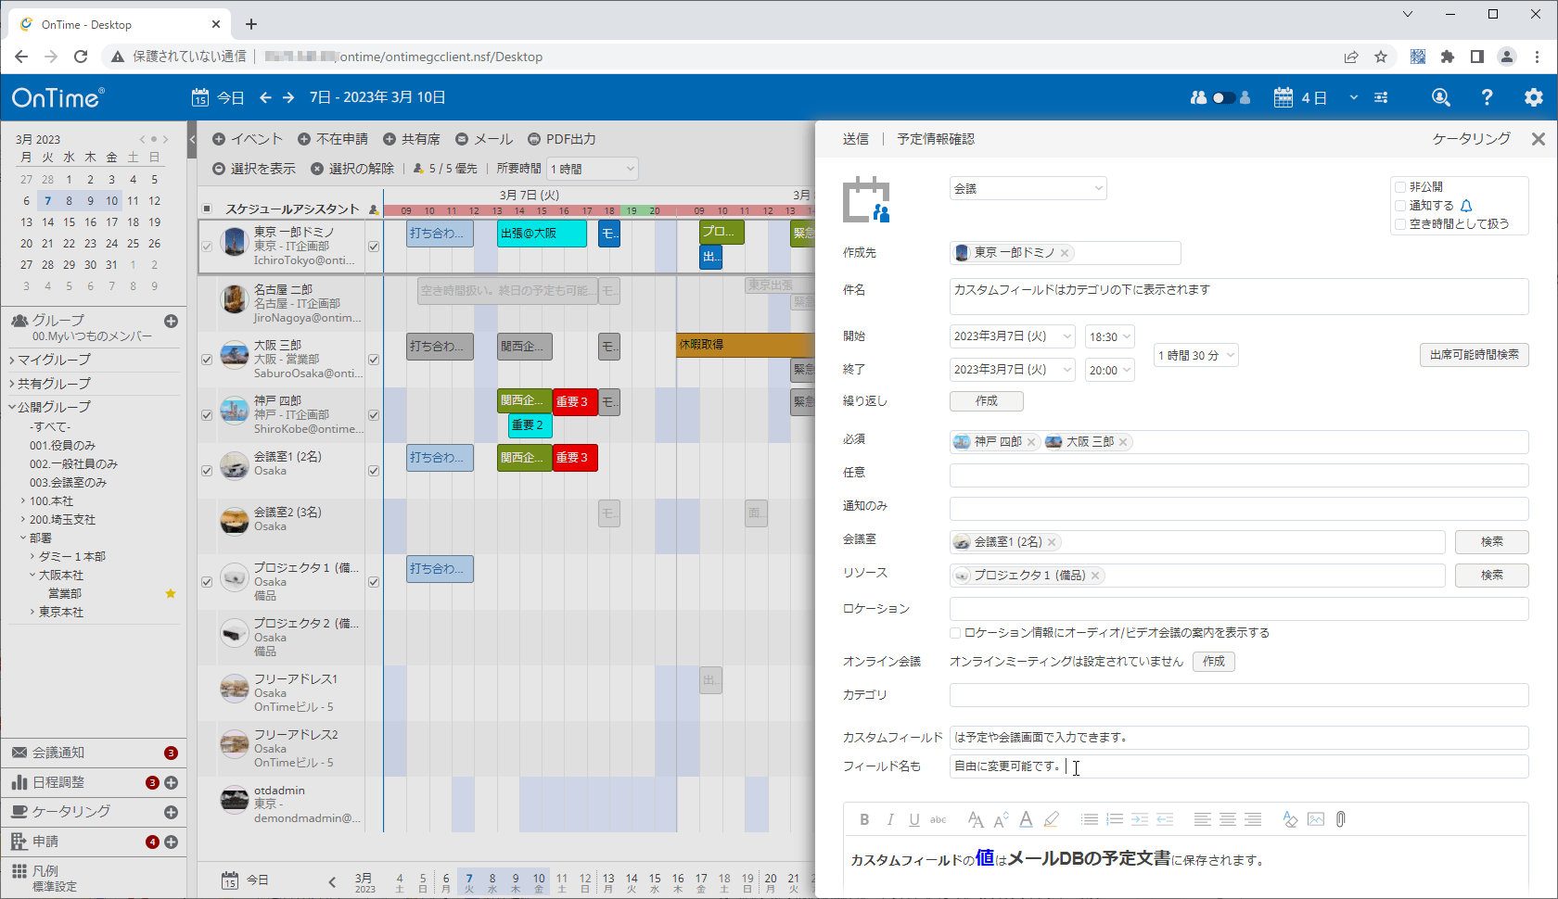Image resolution: width=1558 pixels, height=899 pixels.
Task: Apply bold formatting in the editor toolbar
Action: coord(864,819)
